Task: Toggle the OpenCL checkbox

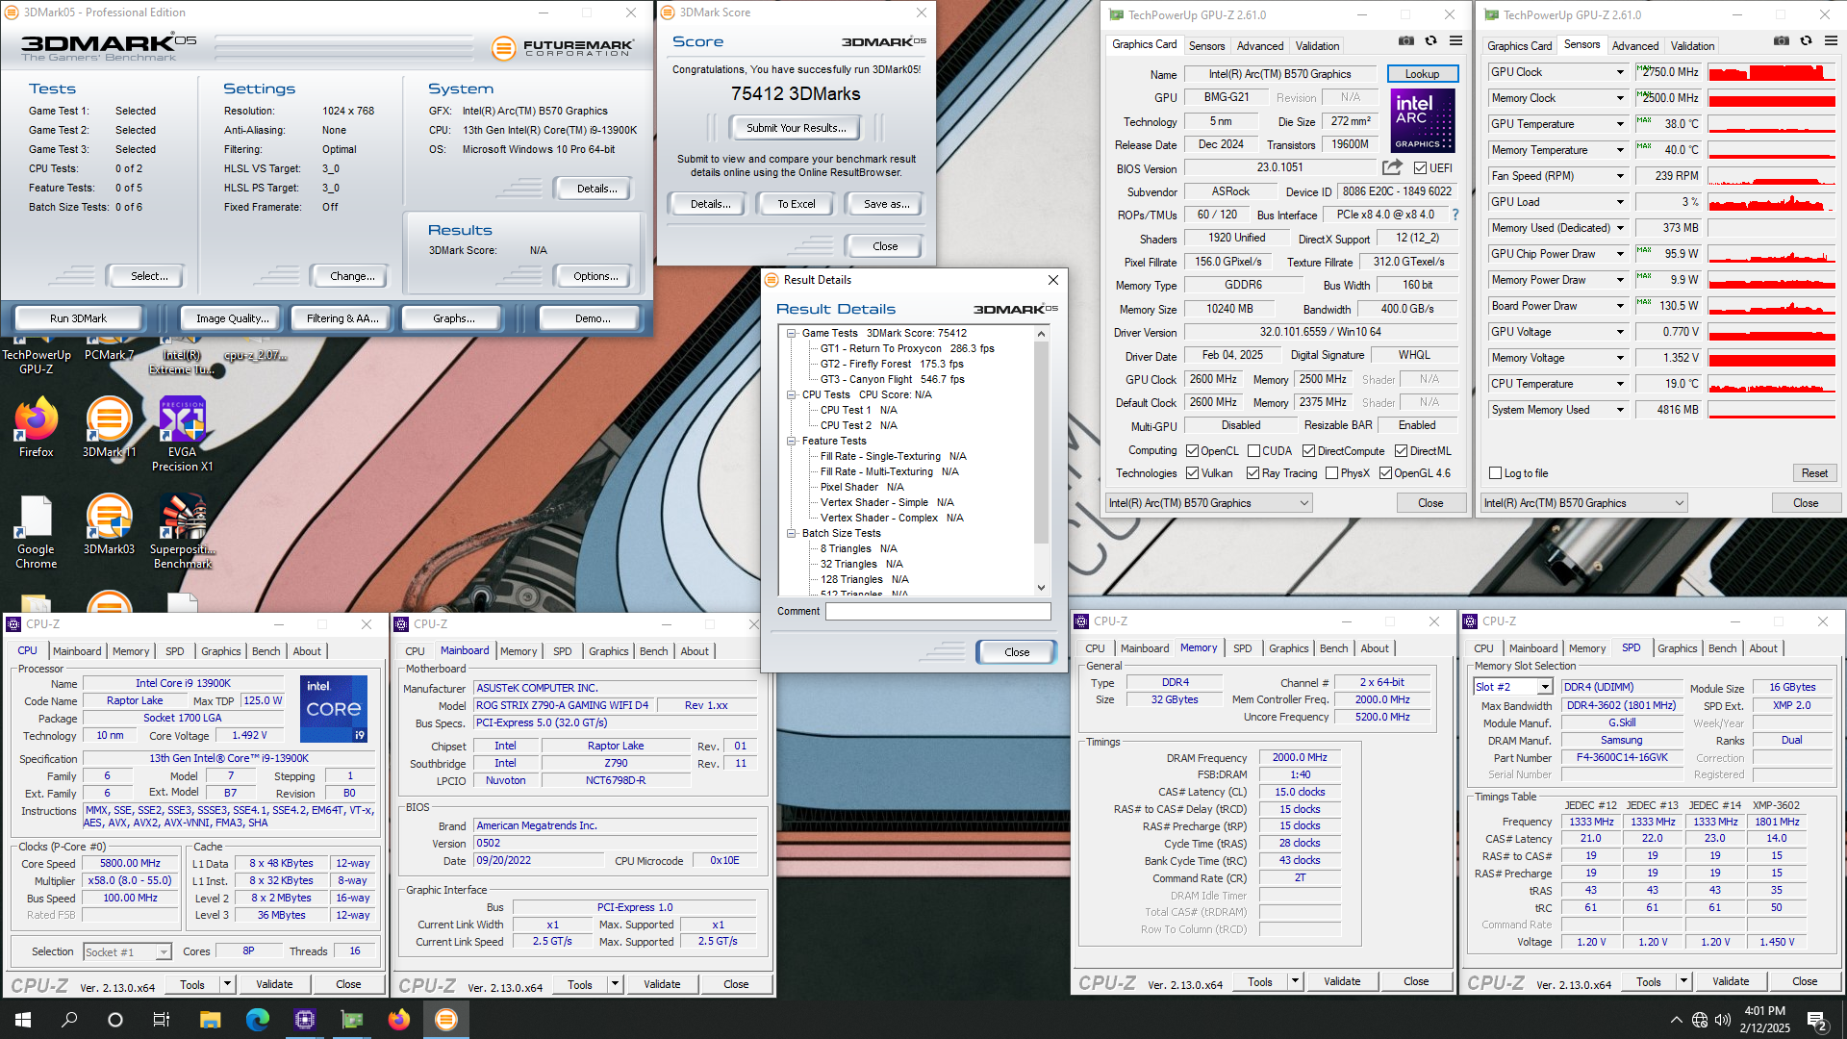Action: (x=1193, y=451)
